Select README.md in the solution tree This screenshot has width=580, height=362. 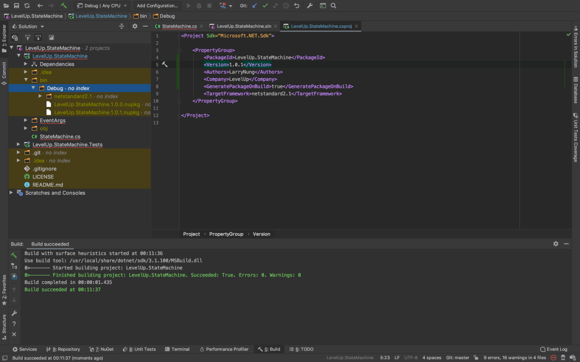(48, 185)
